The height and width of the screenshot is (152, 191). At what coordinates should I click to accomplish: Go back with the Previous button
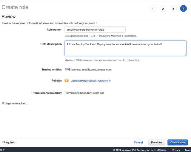point(156,142)
